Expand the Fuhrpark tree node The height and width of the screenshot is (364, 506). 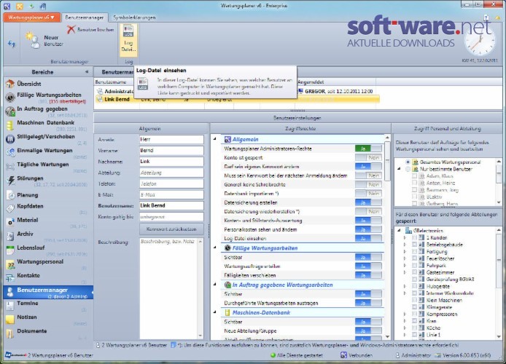pyautogui.click(x=405, y=266)
